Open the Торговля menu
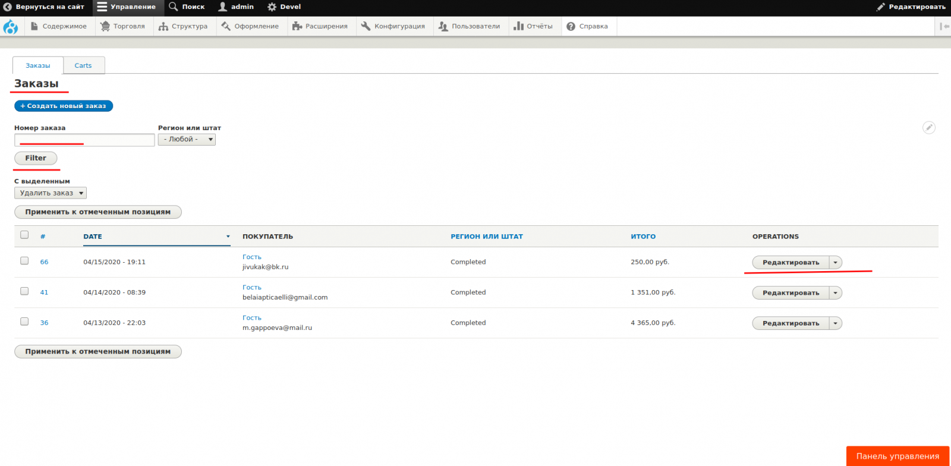Viewport: 951px width, 466px height. [x=123, y=26]
